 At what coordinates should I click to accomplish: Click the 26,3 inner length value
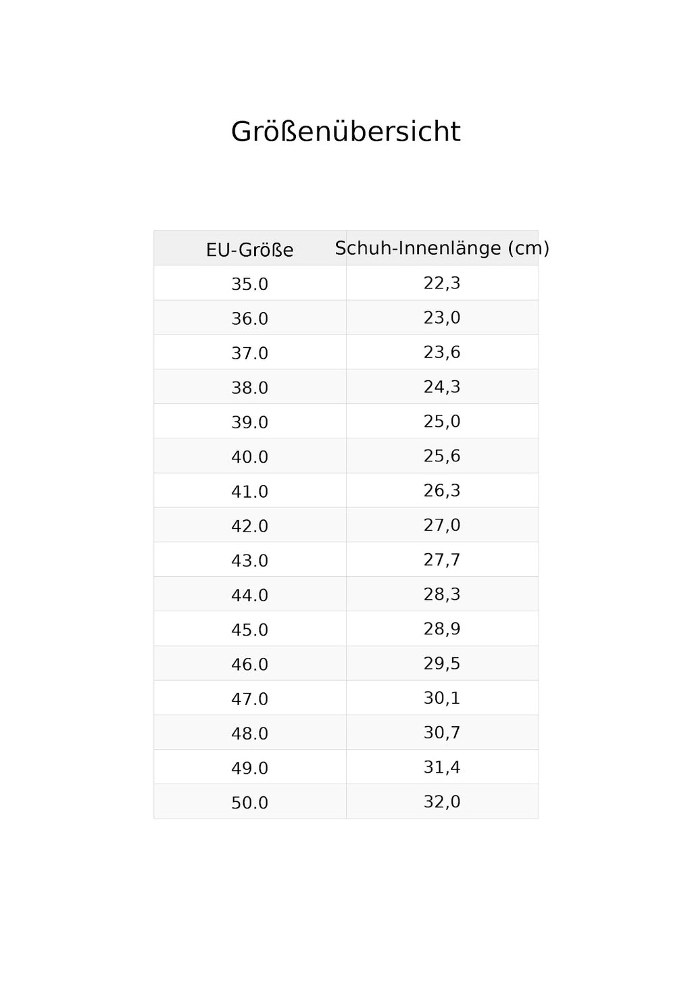pyautogui.click(x=442, y=490)
